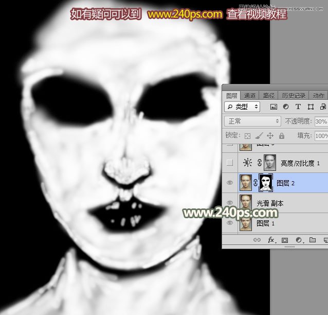Open the fx layer style menu

(271, 240)
